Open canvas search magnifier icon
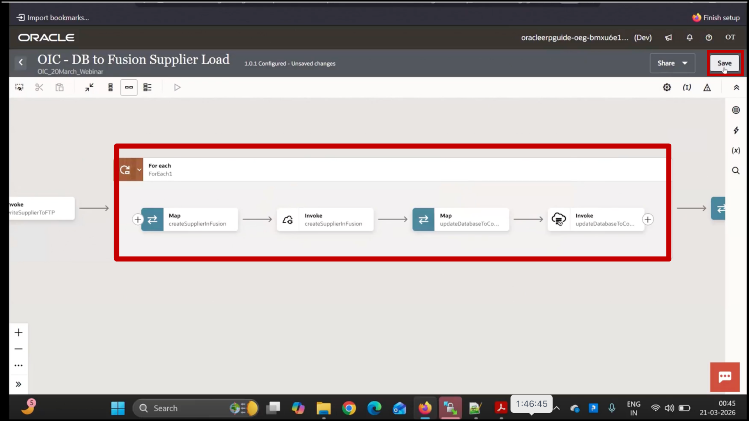 736,171
